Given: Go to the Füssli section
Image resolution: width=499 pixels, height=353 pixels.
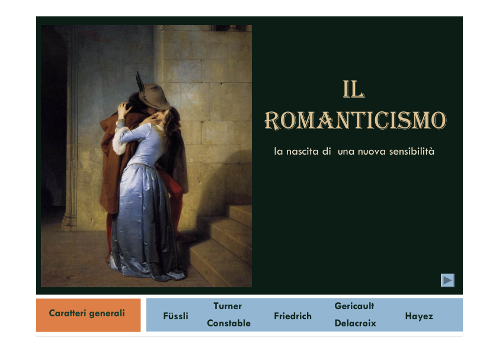Looking at the screenshot, I should point(175,316).
